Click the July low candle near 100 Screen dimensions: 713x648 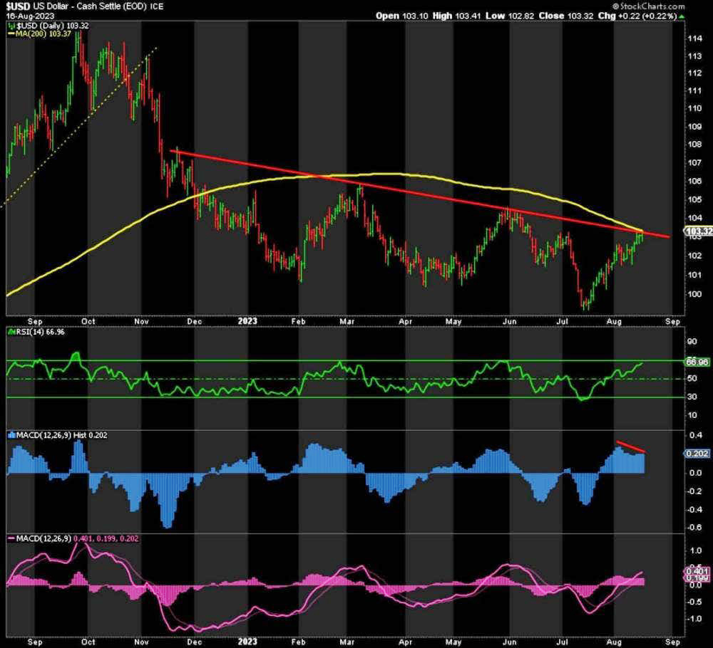pyautogui.click(x=586, y=305)
